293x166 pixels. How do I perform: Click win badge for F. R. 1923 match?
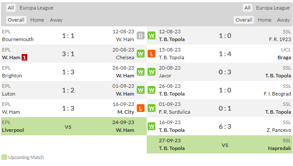(151, 35)
